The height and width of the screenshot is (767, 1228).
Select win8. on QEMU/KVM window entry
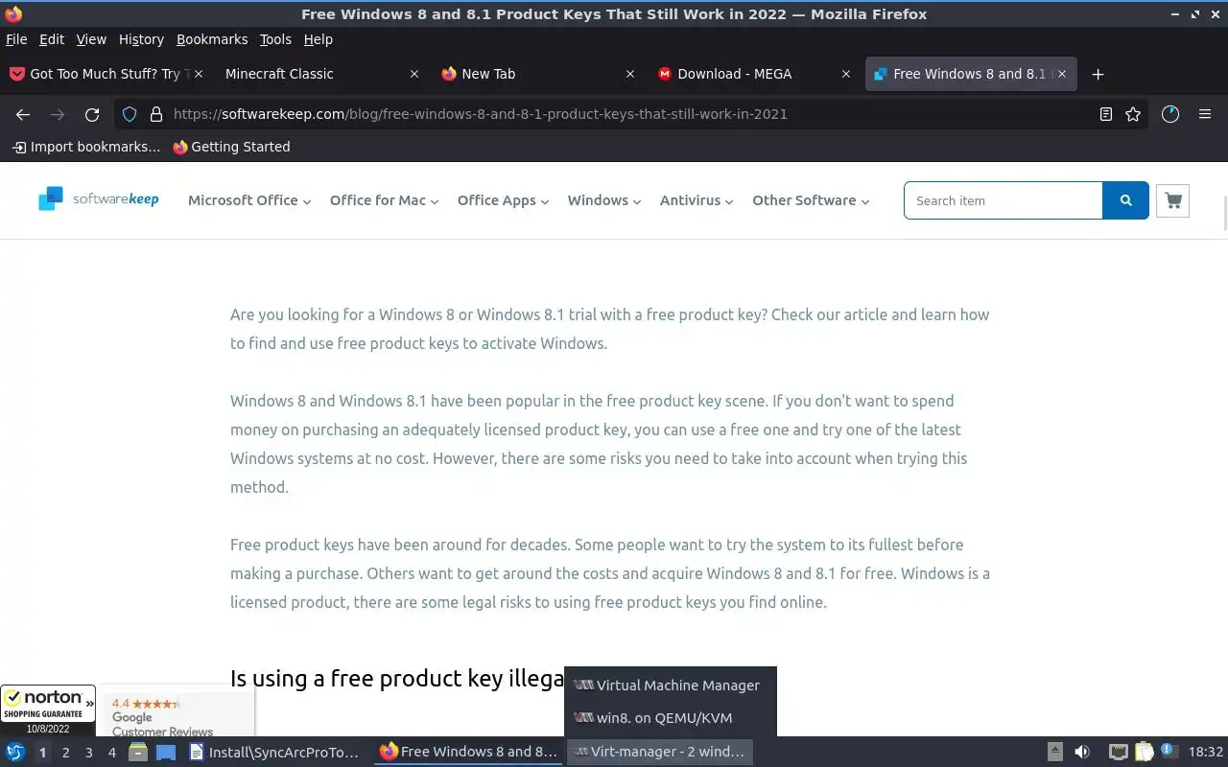[x=670, y=718]
